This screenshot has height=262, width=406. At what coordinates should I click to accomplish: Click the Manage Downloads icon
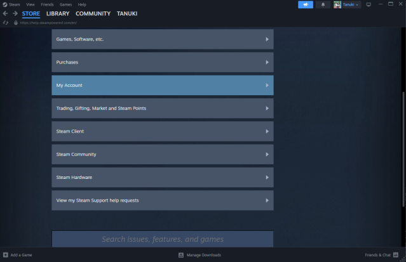pos(181,255)
